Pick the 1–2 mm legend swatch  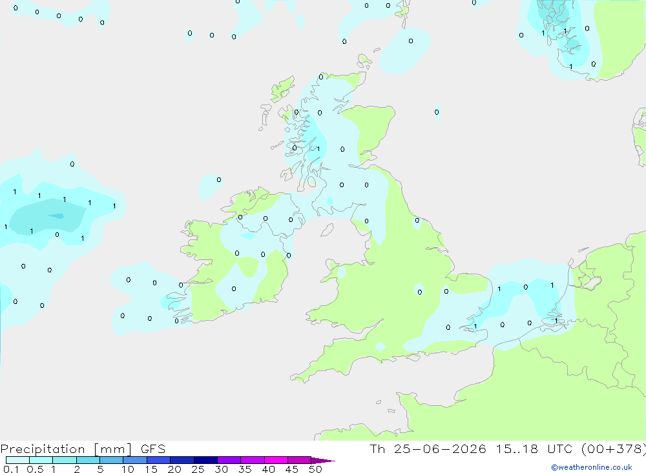pos(65,460)
